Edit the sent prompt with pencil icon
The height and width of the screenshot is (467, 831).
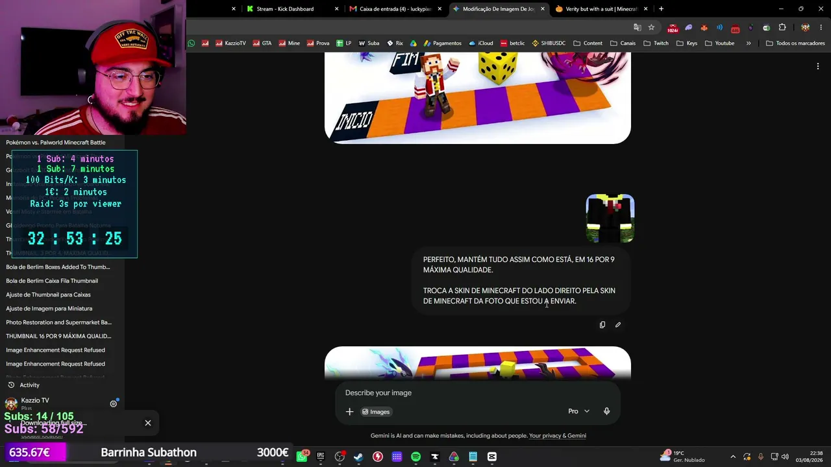point(618,324)
